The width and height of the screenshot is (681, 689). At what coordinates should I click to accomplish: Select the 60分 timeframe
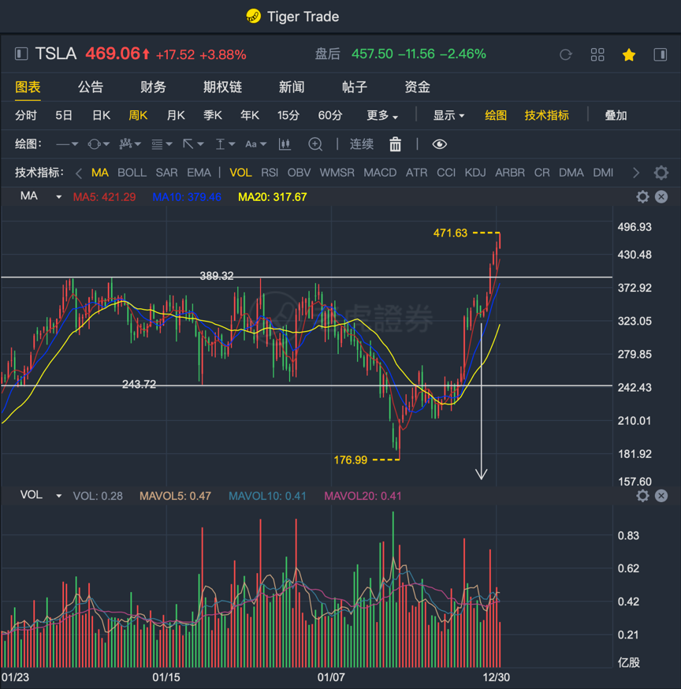(x=330, y=116)
